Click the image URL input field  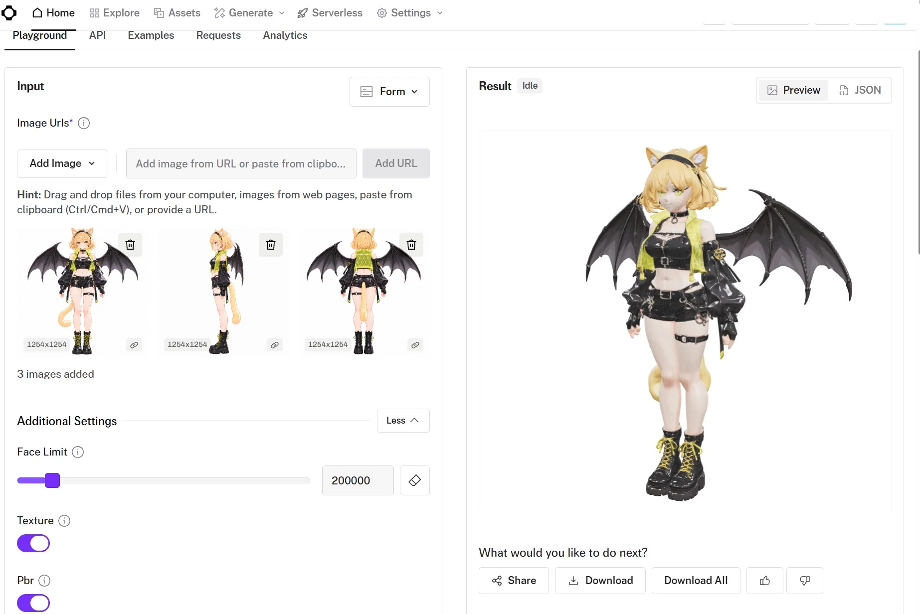pyautogui.click(x=241, y=163)
